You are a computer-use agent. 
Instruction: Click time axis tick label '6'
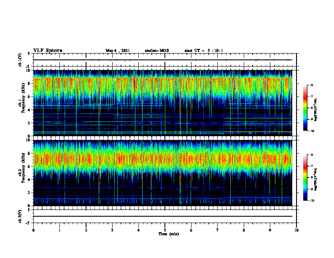[x=191, y=230]
